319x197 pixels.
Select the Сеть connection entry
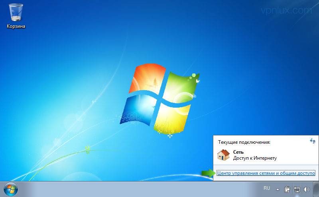coord(266,155)
